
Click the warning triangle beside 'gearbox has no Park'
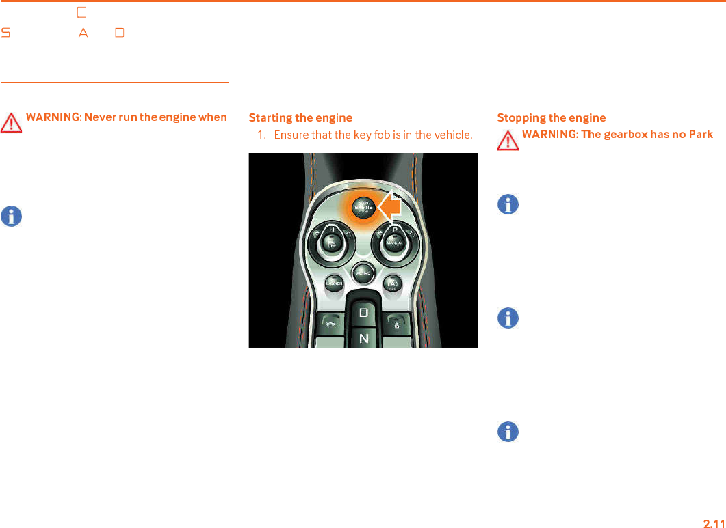[x=508, y=141]
